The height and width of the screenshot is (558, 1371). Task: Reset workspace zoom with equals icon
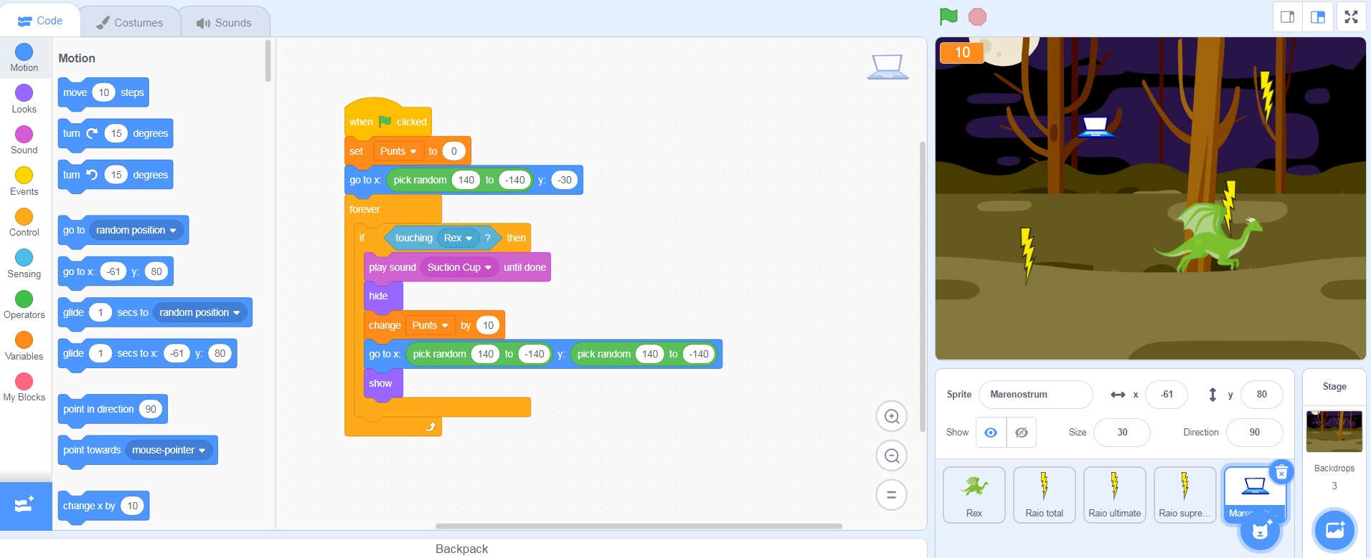[x=892, y=495]
